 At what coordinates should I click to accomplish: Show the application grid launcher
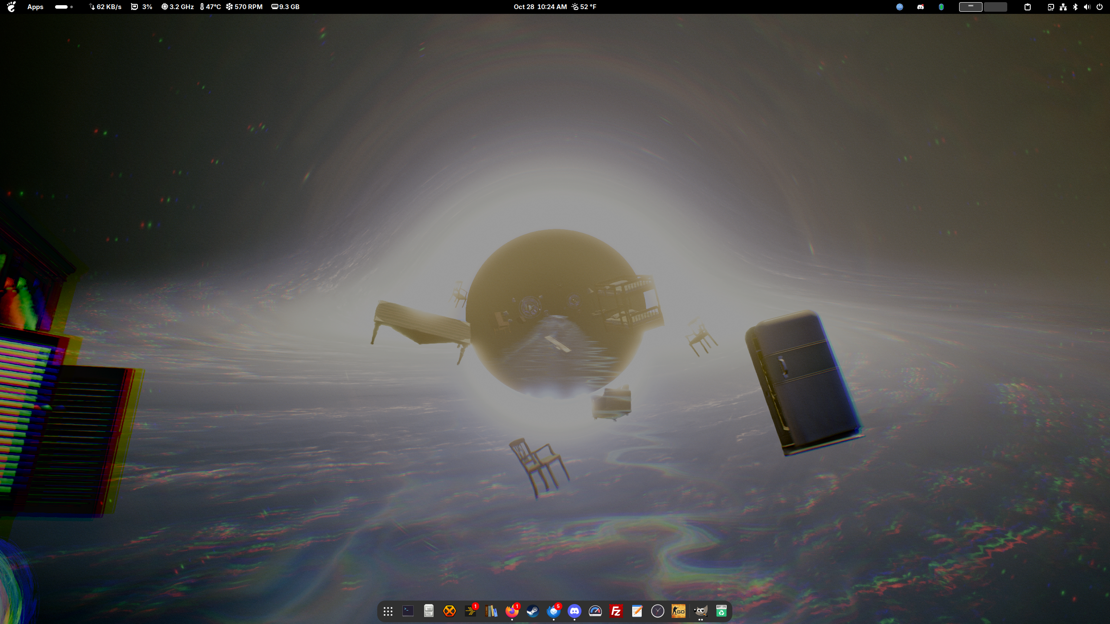(388, 611)
